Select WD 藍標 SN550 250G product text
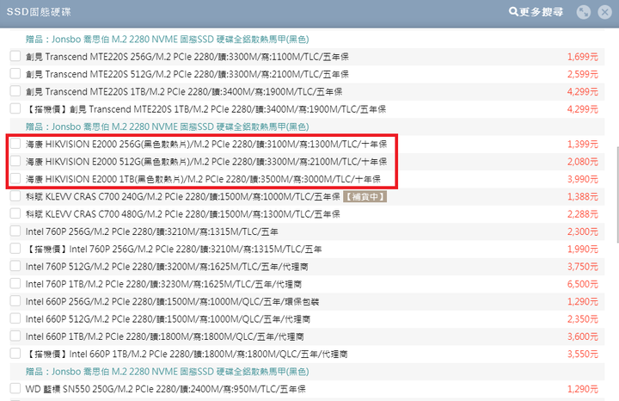This screenshot has height=401, width=619. click(x=165, y=389)
